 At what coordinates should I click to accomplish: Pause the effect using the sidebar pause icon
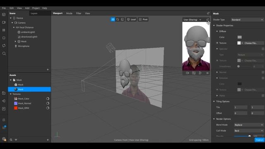tap(4, 30)
